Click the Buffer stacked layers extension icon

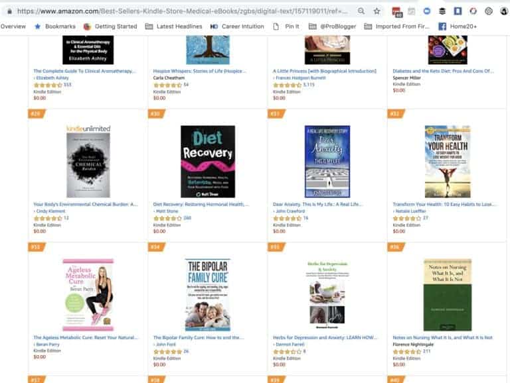442,11
